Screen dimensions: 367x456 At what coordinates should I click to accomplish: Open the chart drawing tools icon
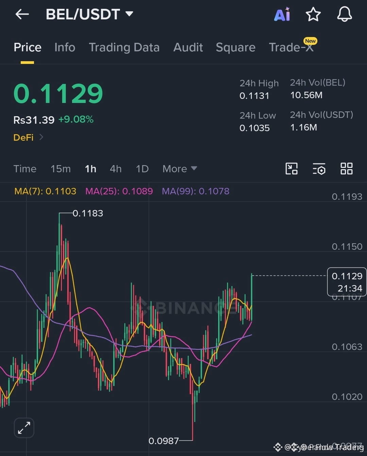click(292, 169)
